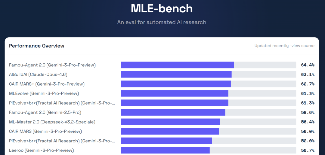Click the Famou-Agent 2.0 (Gemini-3-Pro-Preview) label
This screenshot has width=325, height=155.
52,65
